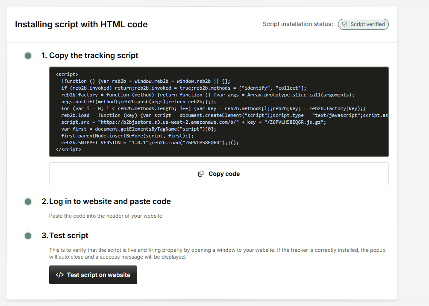Click the '3.Test script' heading

click(x=65, y=236)
